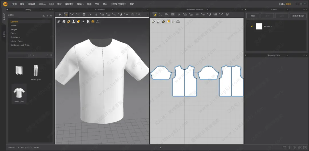The image size is (309, 151).
Task: Open the 缝纫 menu
Action: (x=51, y=4)
